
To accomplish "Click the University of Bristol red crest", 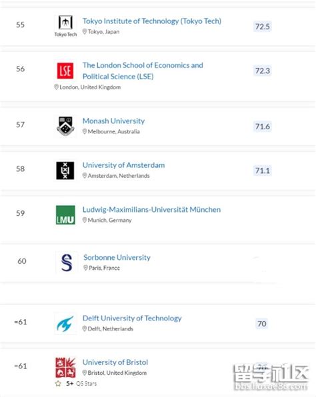I will (65, 368).
